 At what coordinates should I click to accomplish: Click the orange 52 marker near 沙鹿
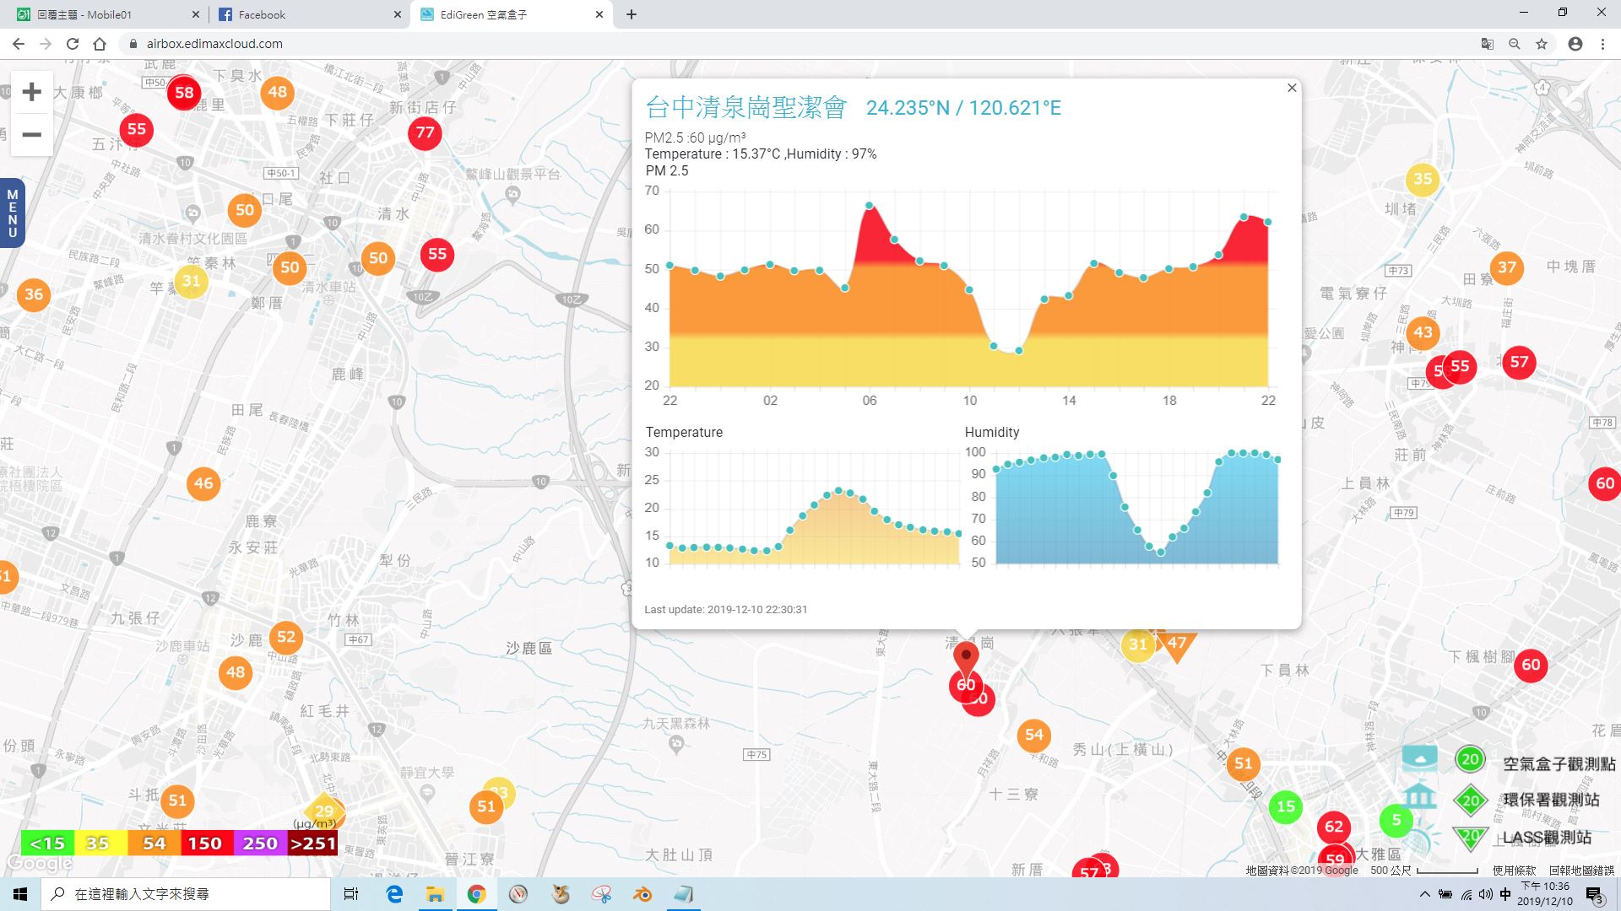pos(286,637)
